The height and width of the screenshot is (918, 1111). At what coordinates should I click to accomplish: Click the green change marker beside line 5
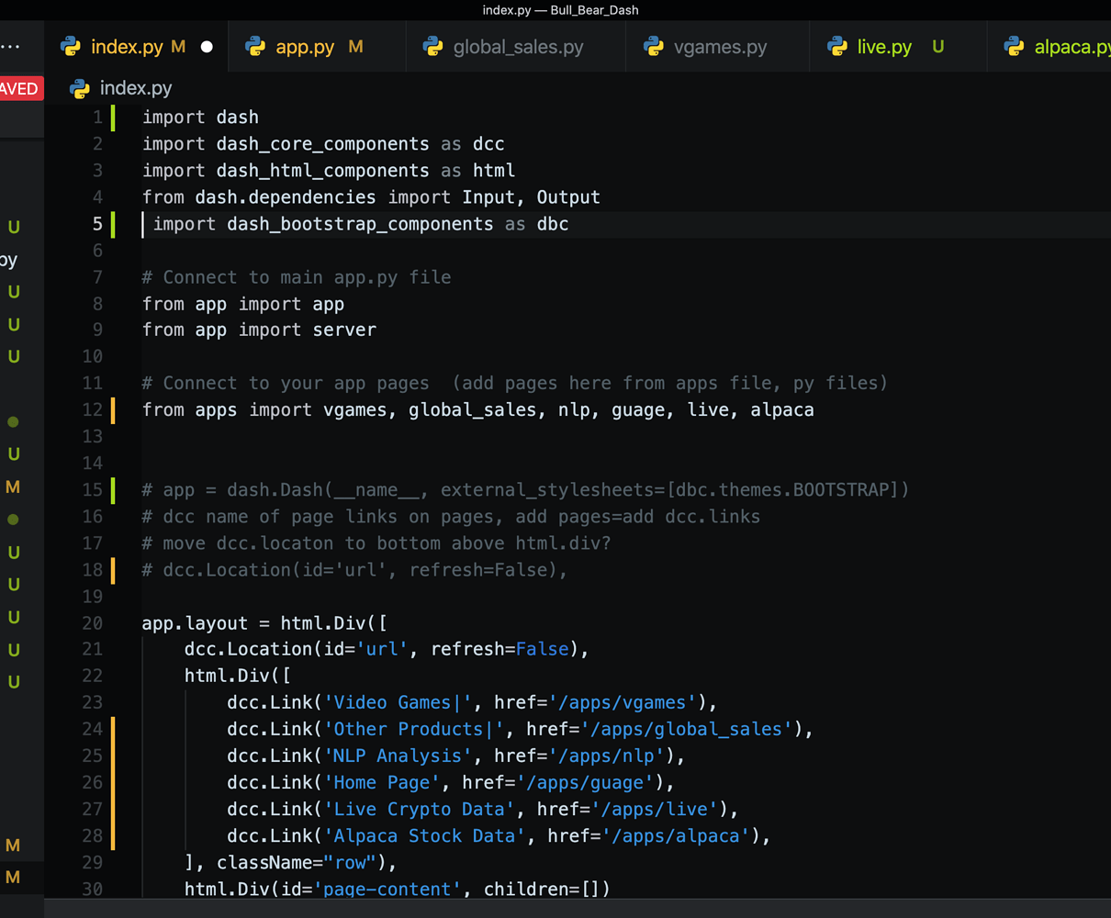click(x=112, y=224)
